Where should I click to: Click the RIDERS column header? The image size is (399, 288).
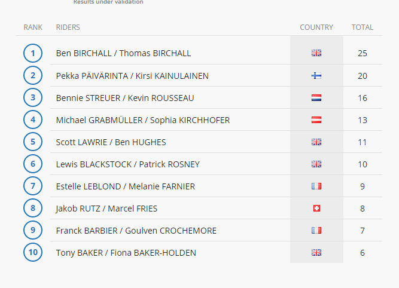pos(68,27)
